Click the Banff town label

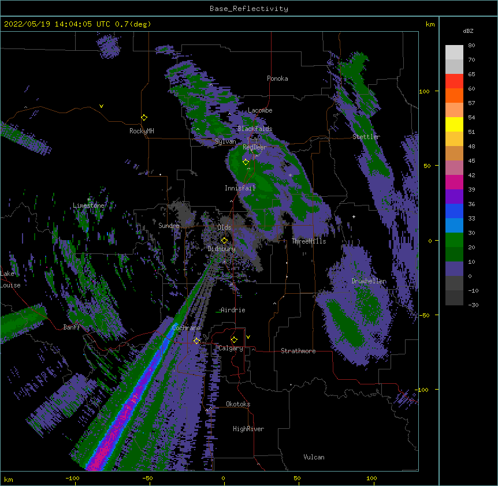72,327
